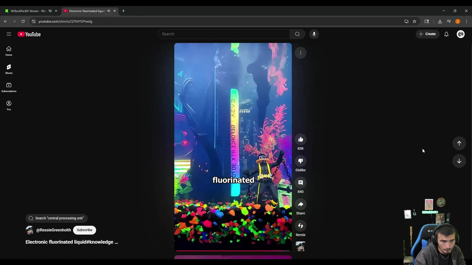472x265 pixels.
Task: Bookmark this page with star
Action: (414, 21)
